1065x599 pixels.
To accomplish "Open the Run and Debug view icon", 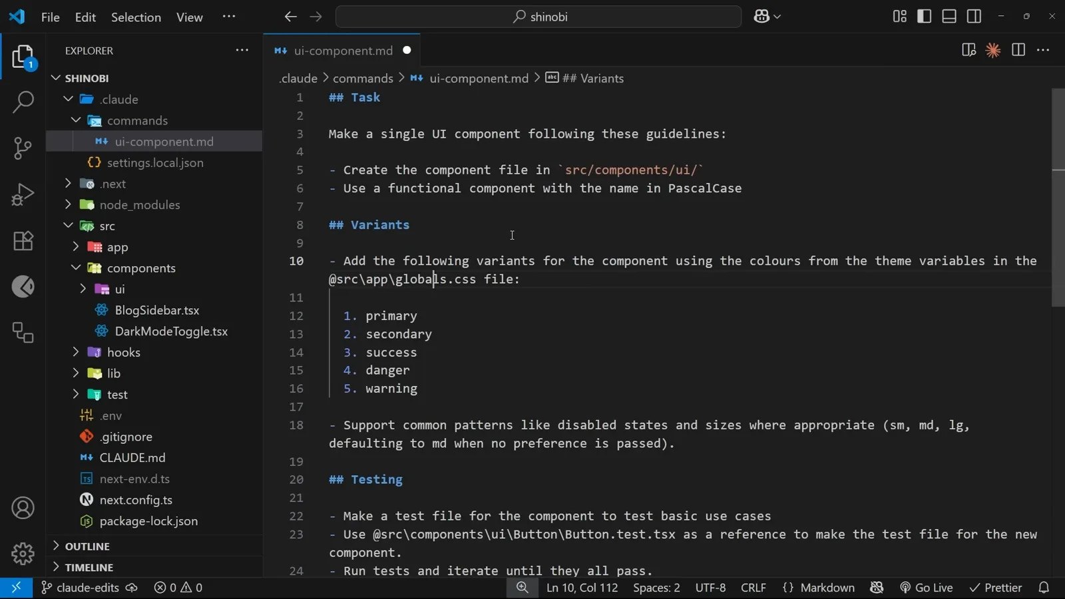I will tap(23, 194).
